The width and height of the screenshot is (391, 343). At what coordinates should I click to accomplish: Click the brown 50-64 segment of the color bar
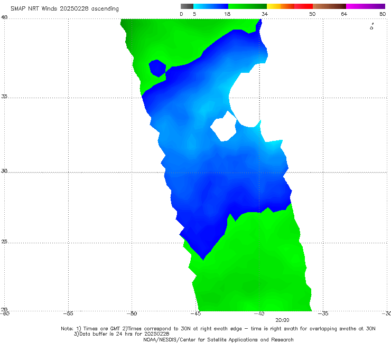[329, 6]
